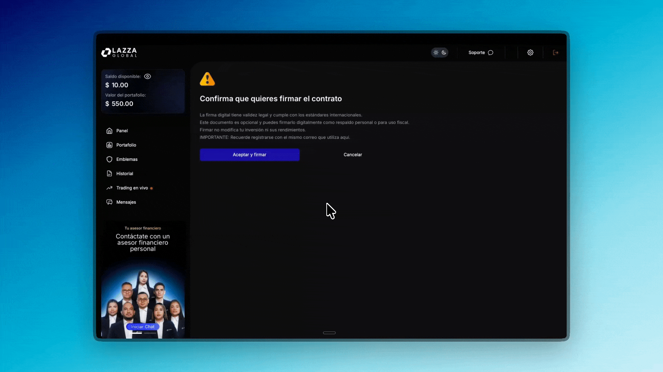663x372 pixels.
Task: Go to the Panel page
Action: click(122, 131)
